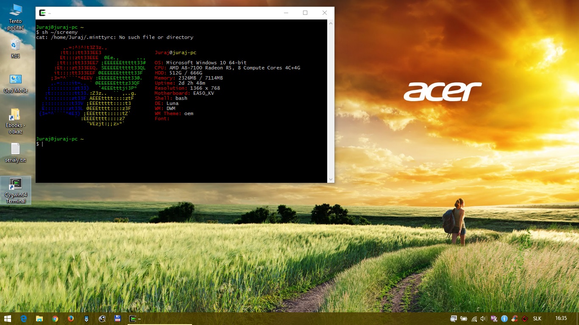
Task: Launch Firefox from the taskbar
Action: click(71, 319)
